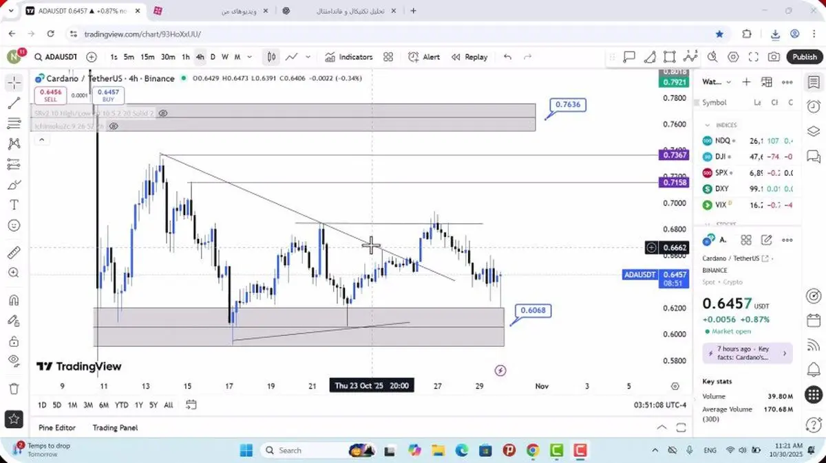Open the Alerts panel clock icon
This screenshot has height=463, width=826.
pos(813,106)
